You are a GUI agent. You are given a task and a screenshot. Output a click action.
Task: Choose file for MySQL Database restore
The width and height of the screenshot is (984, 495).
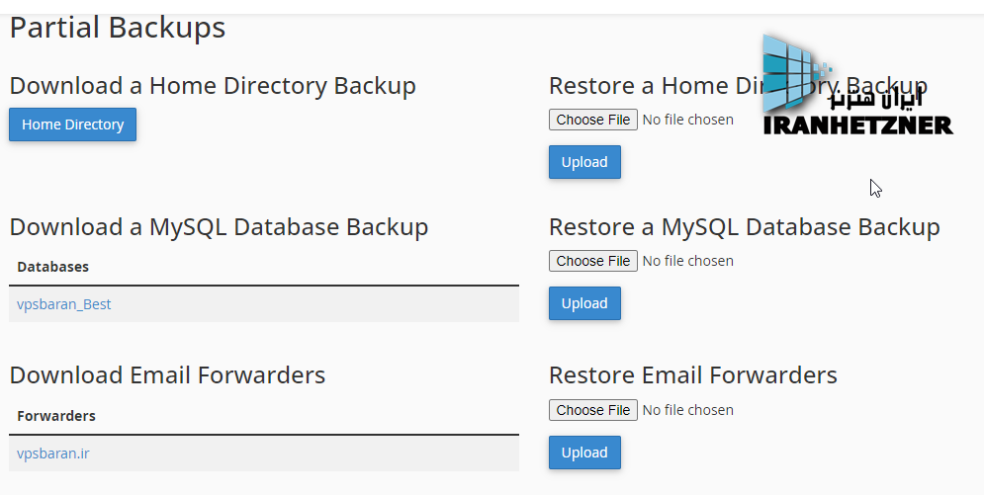tap(593, 261)
